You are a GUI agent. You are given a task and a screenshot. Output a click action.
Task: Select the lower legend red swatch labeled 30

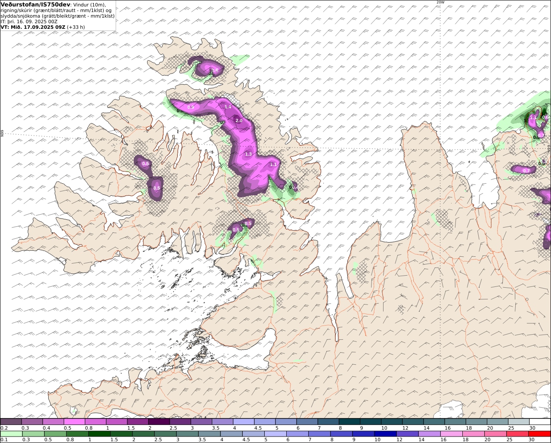tap(539, 434)
